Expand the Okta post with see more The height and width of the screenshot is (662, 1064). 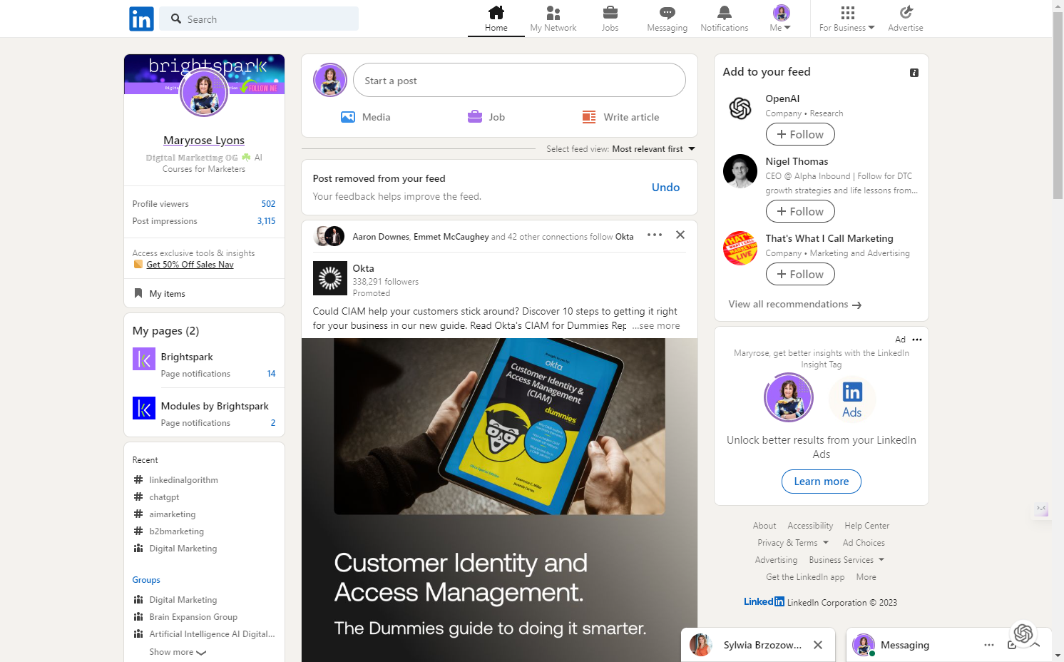[657, 326]
